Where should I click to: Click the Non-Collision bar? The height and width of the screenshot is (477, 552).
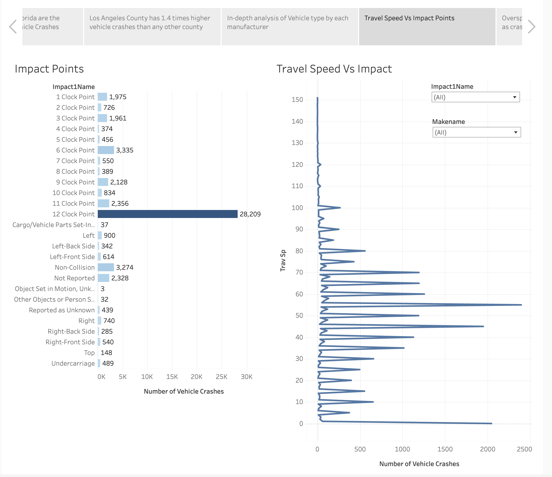106,267
